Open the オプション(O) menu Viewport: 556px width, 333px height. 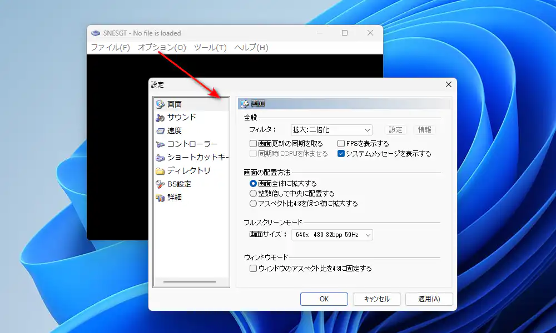(162, 47)
